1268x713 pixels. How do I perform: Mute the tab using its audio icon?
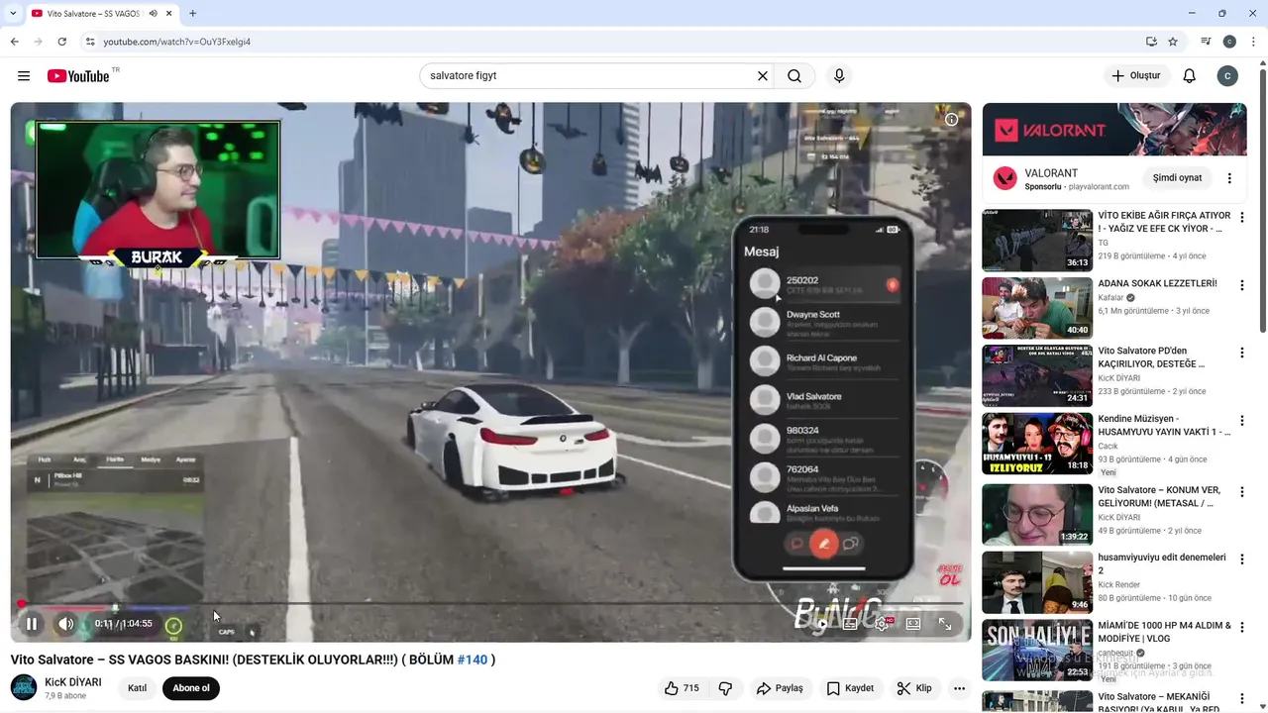tap(154, 14)
